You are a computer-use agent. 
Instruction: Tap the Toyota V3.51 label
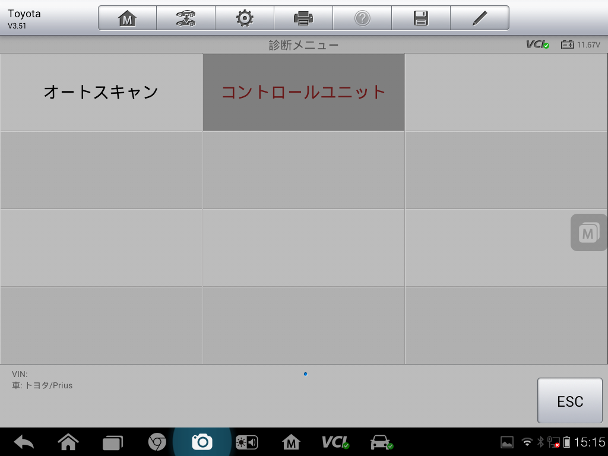click(x=24, y=18)
